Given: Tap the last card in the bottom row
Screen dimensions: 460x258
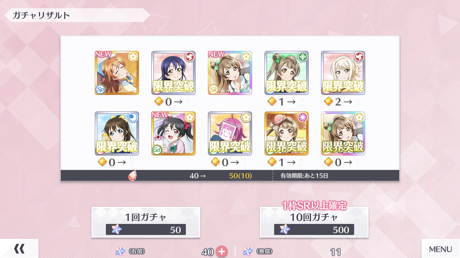Looking at the screenshot, I should [343, 133].
